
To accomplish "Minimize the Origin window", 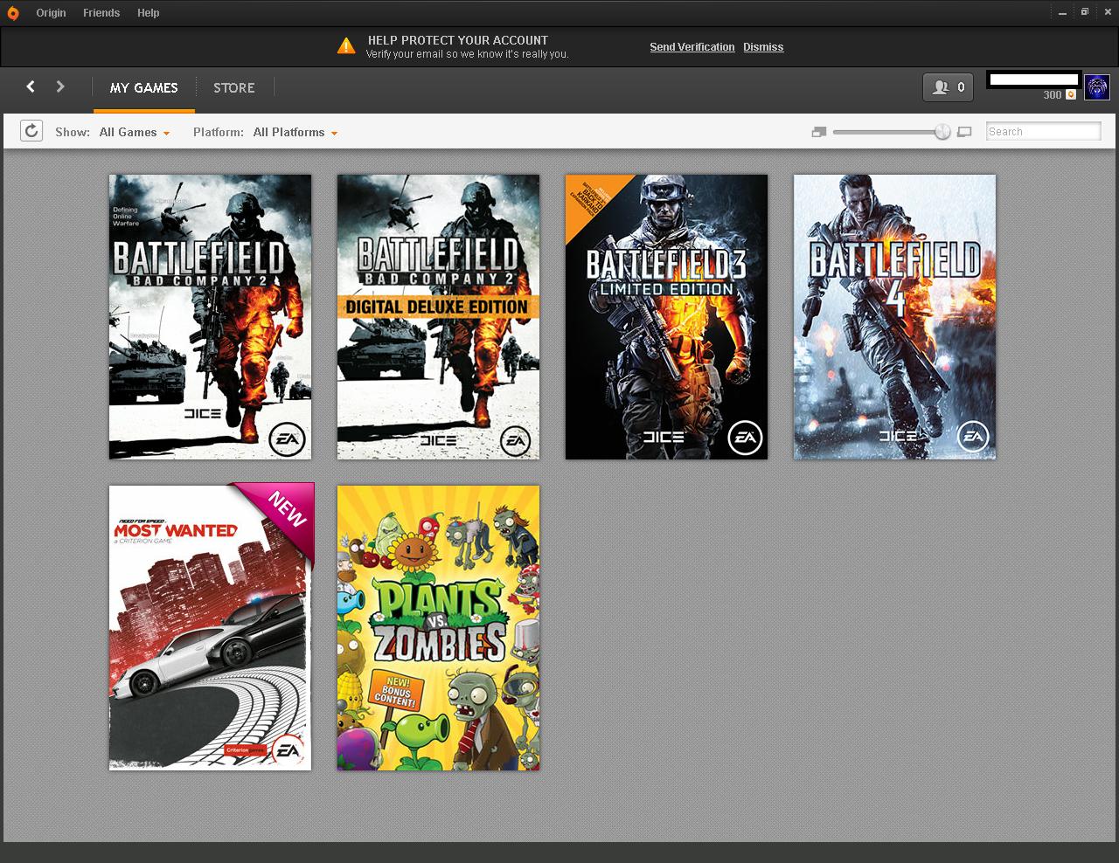I will (1061, 12).
